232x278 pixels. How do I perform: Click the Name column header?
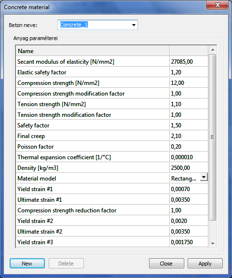point(93,51)
